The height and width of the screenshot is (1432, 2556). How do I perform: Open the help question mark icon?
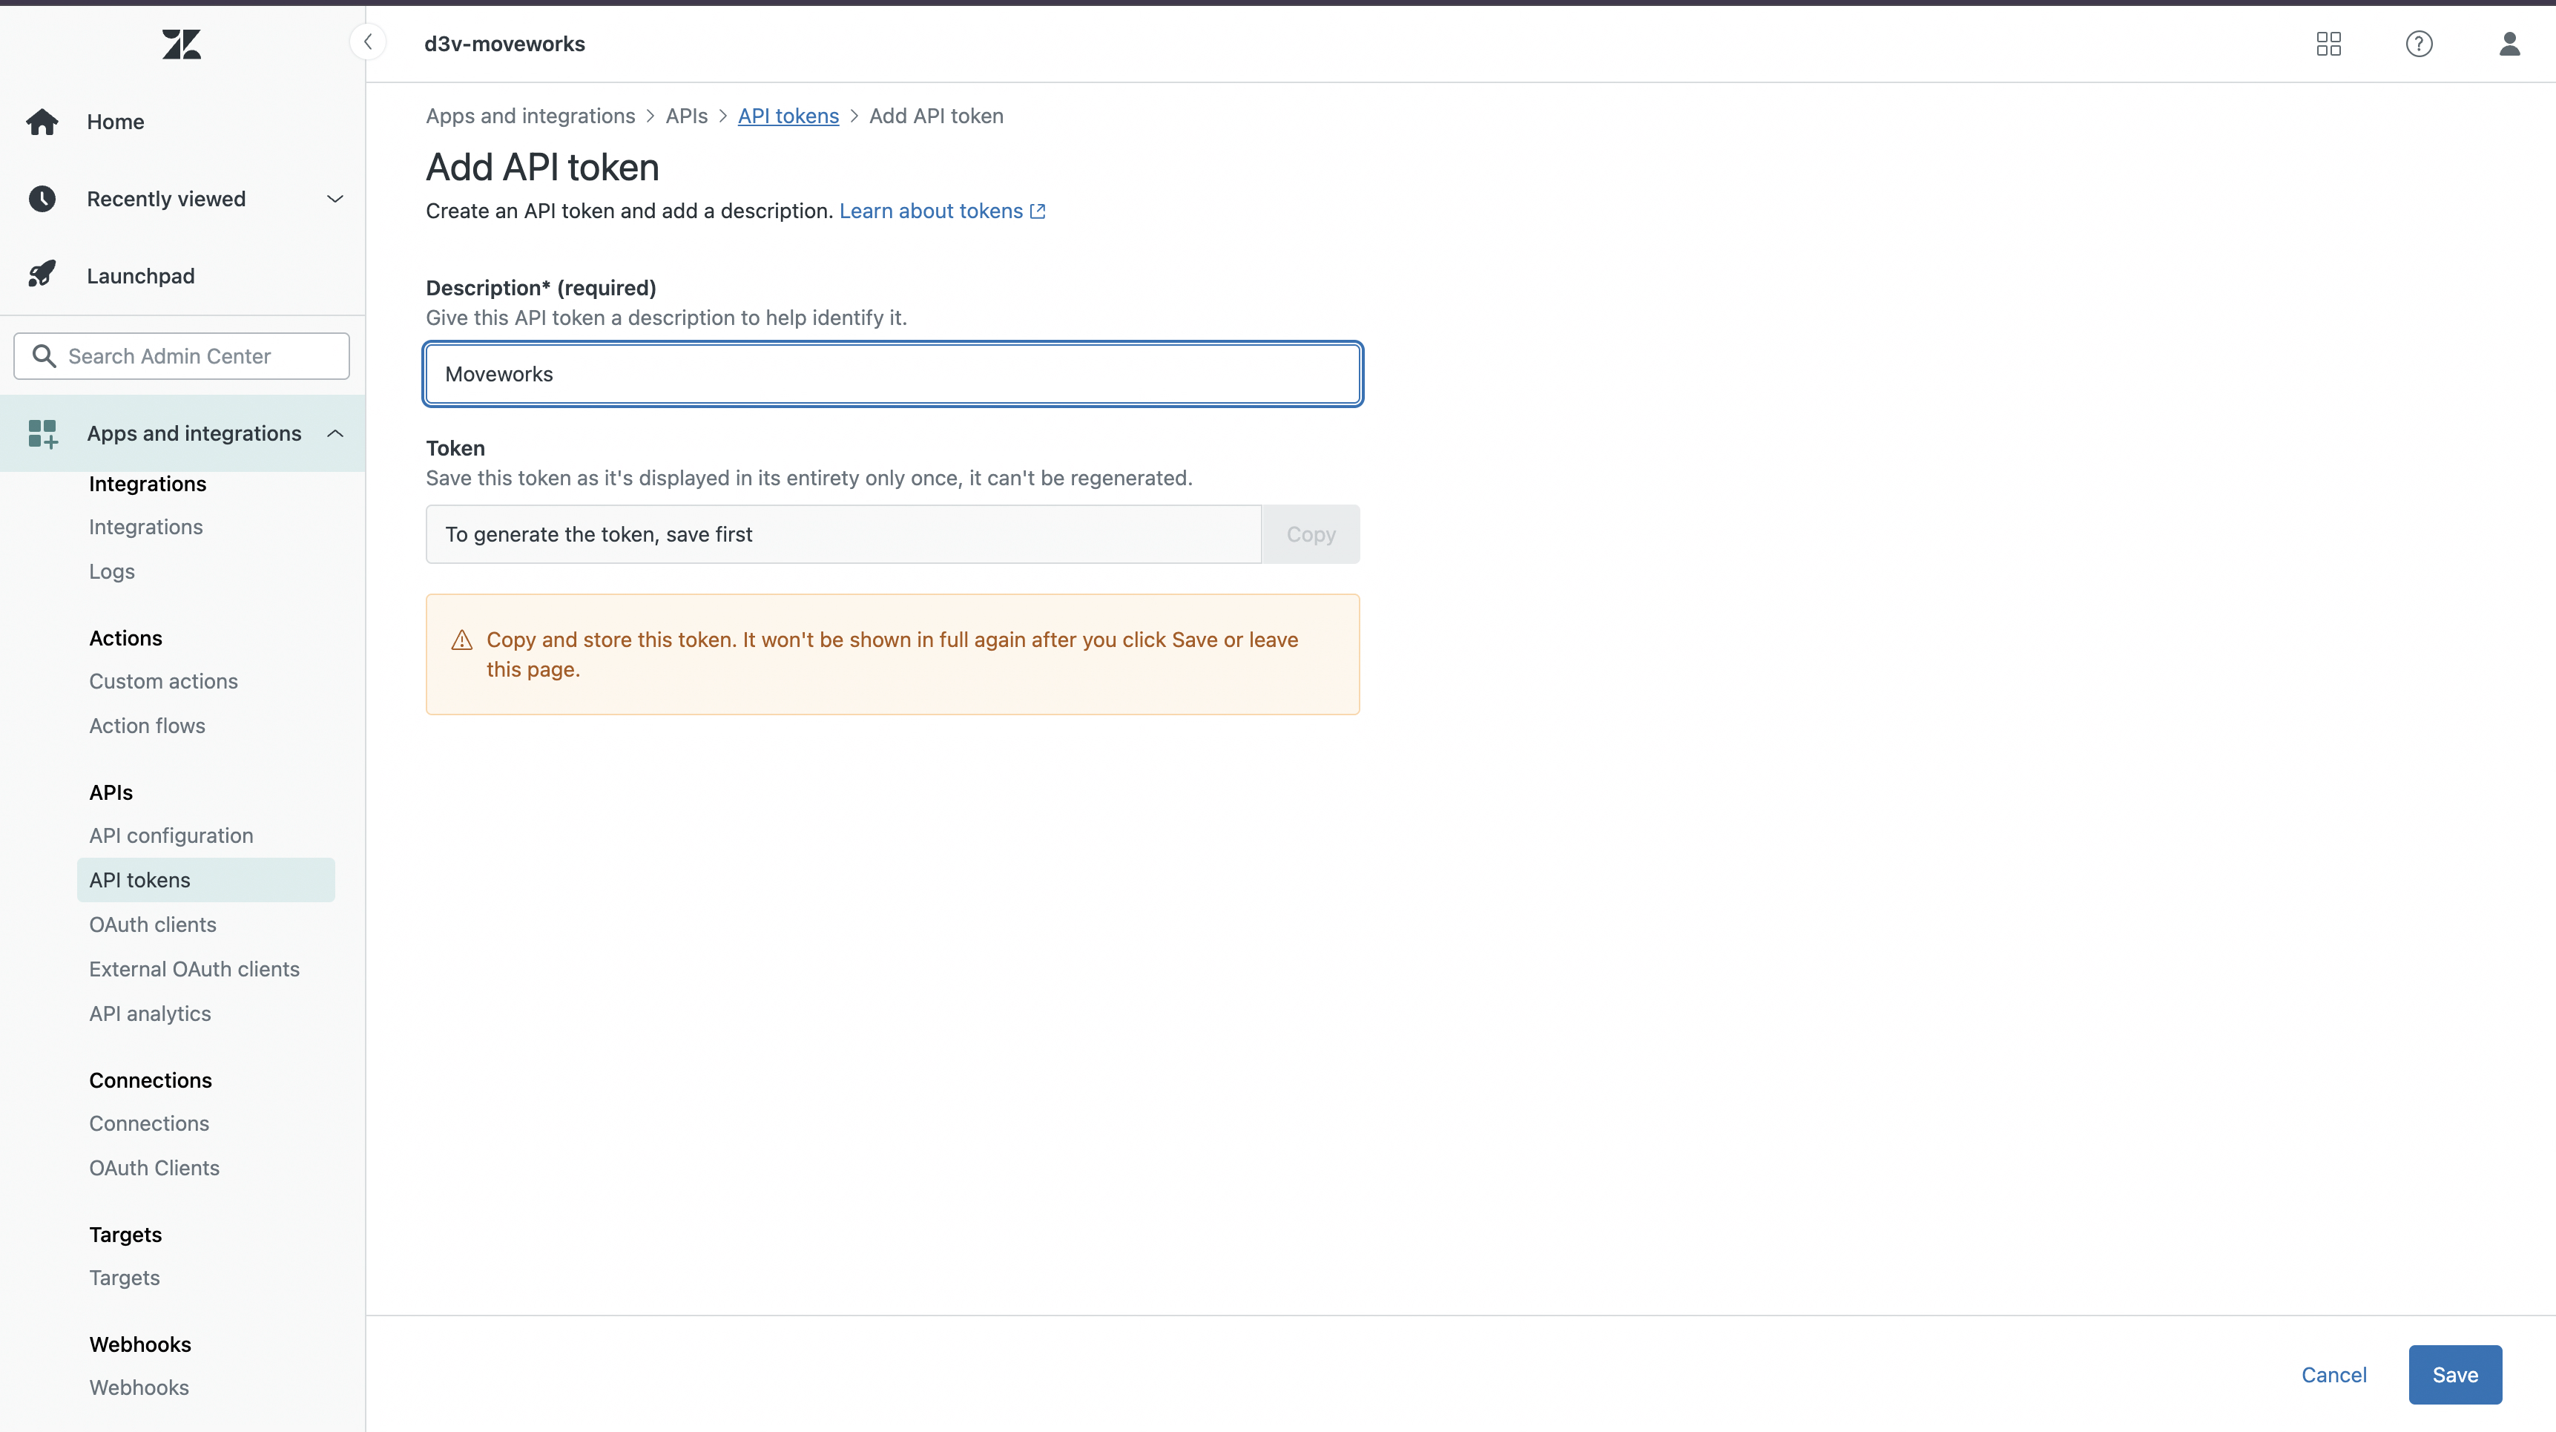coord(2418,44)
